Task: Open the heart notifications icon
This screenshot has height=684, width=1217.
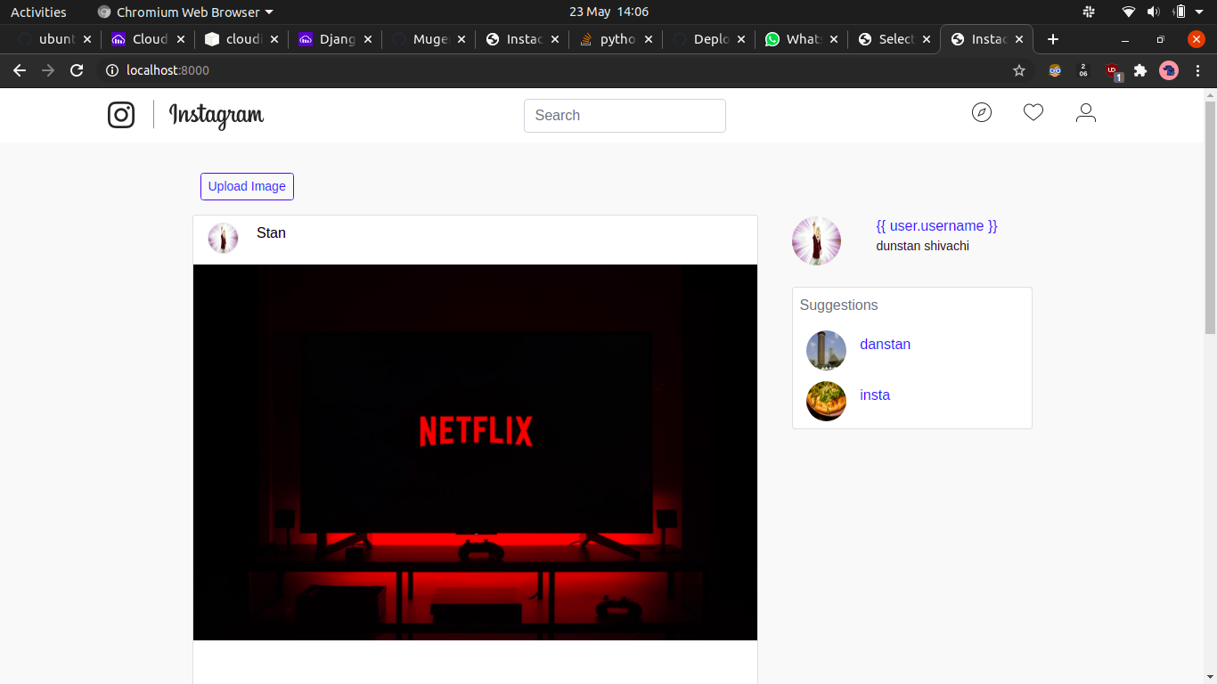Action: coord(1033,112)
